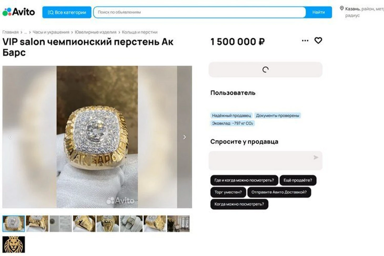Open seller's lion logo avatar
This screenshot has height=256, width=384.
tap(14, 244)
